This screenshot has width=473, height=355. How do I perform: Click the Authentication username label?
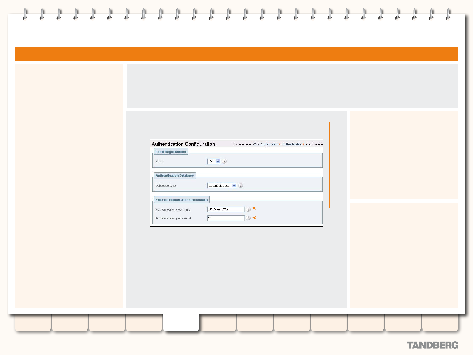(173, 210)
